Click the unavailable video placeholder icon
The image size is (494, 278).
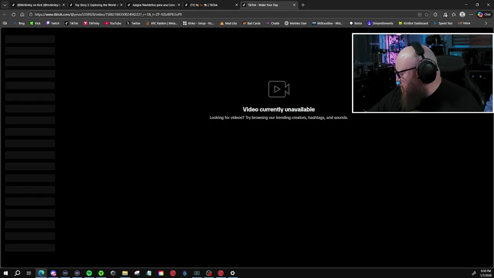279,89
